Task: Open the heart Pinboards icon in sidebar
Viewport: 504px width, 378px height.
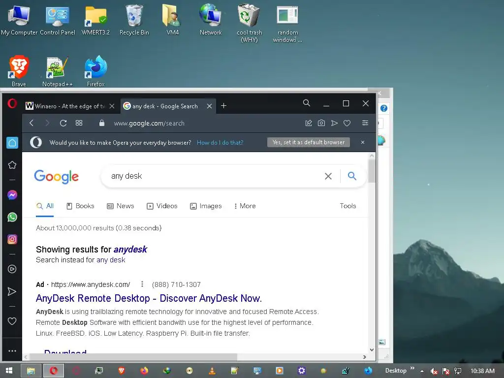Action: (12, 321)
